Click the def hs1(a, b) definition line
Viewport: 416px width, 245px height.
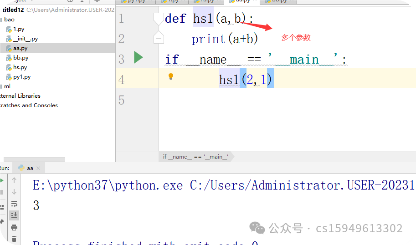pos(209,19)
